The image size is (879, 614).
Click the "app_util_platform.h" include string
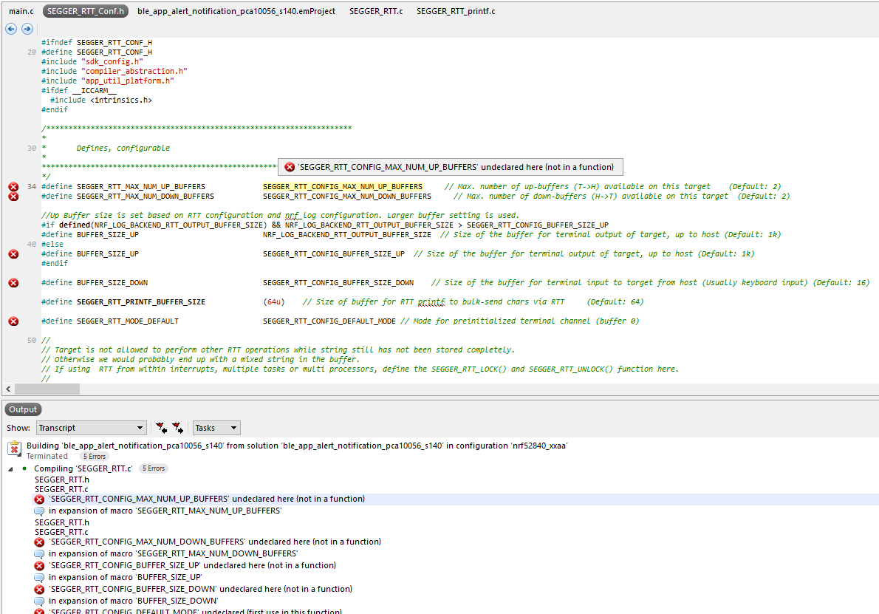click(128, 81)
